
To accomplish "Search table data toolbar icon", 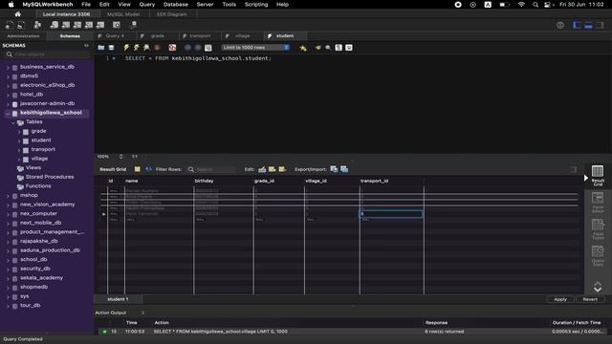I will (x=117, y=25).
